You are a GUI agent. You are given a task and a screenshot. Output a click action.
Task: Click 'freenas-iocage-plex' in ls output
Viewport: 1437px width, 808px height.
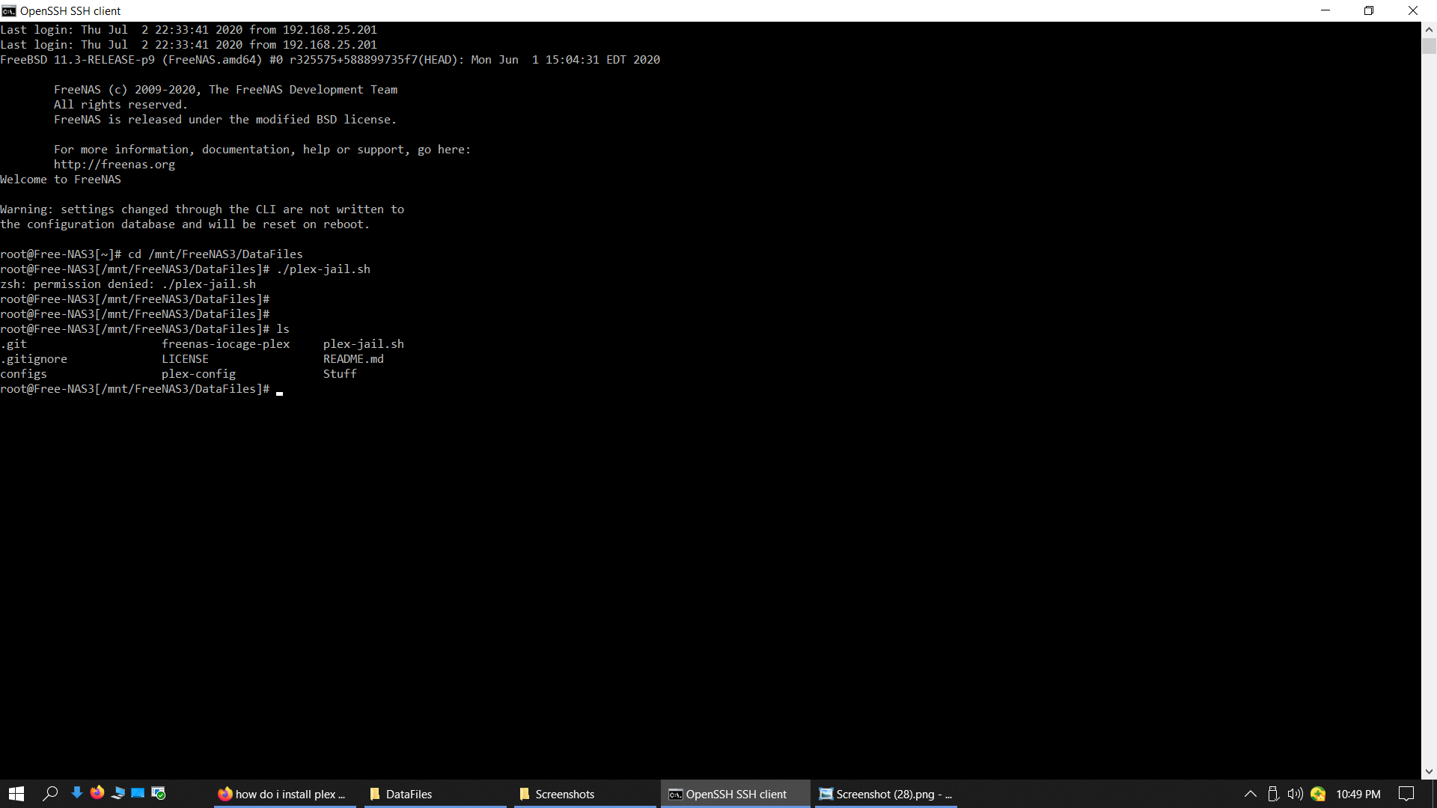pyautogui.click(x=225, y=344)
